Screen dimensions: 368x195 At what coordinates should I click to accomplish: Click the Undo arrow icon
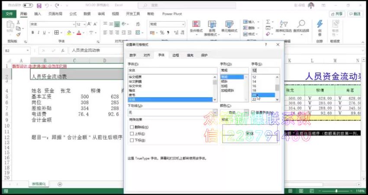pyautogui.click(x=47, y=6)
